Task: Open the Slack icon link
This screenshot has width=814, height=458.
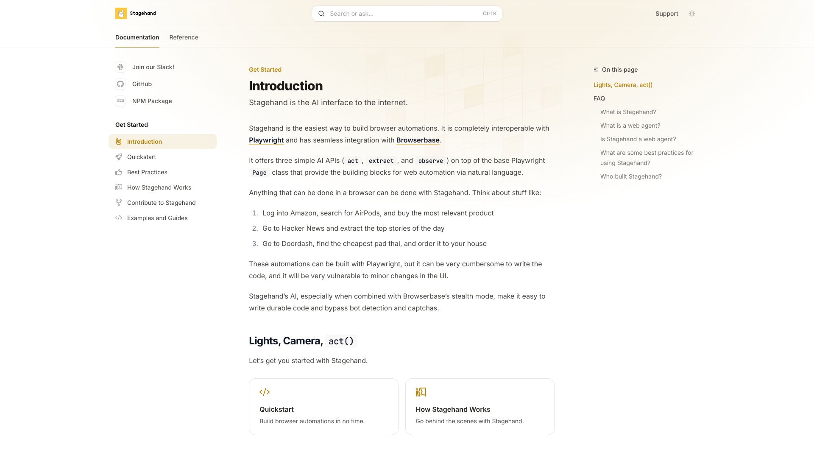Action: click(x=120, y=67)
